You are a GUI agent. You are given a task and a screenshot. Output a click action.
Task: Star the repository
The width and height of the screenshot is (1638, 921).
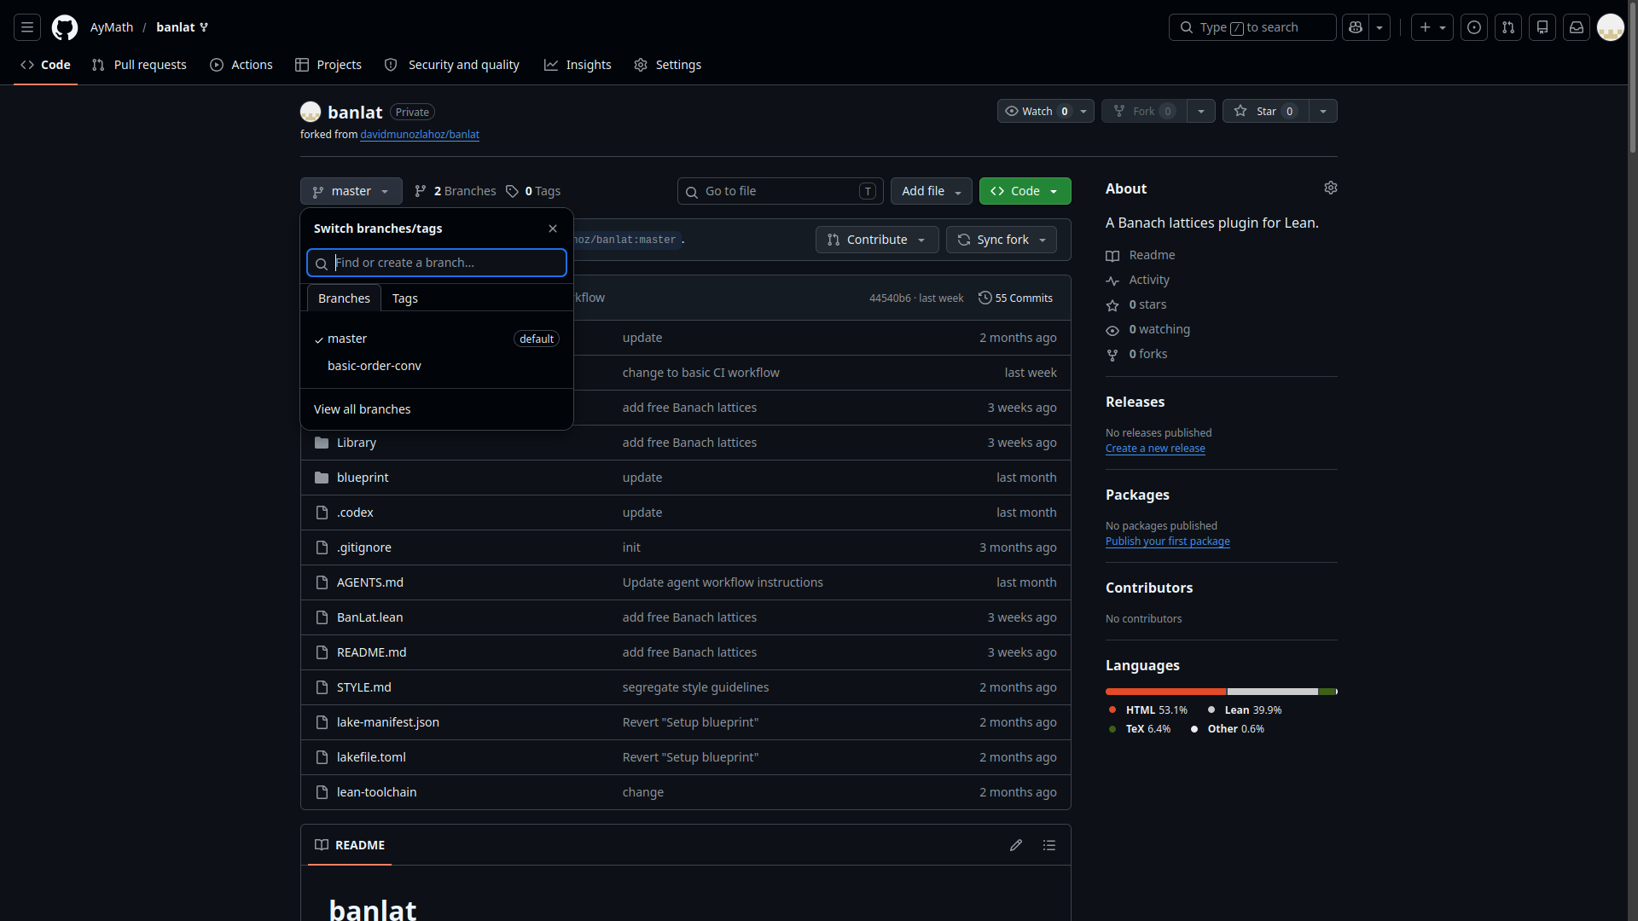[1265, 111]
